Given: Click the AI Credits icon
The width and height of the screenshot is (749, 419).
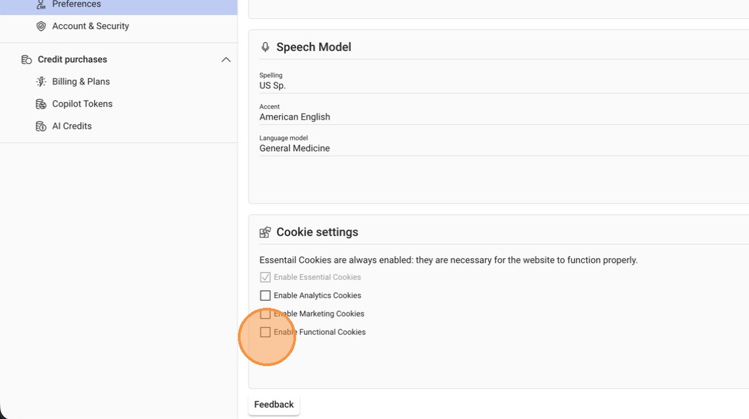Looking at the screenshot, I should (41, 126).
